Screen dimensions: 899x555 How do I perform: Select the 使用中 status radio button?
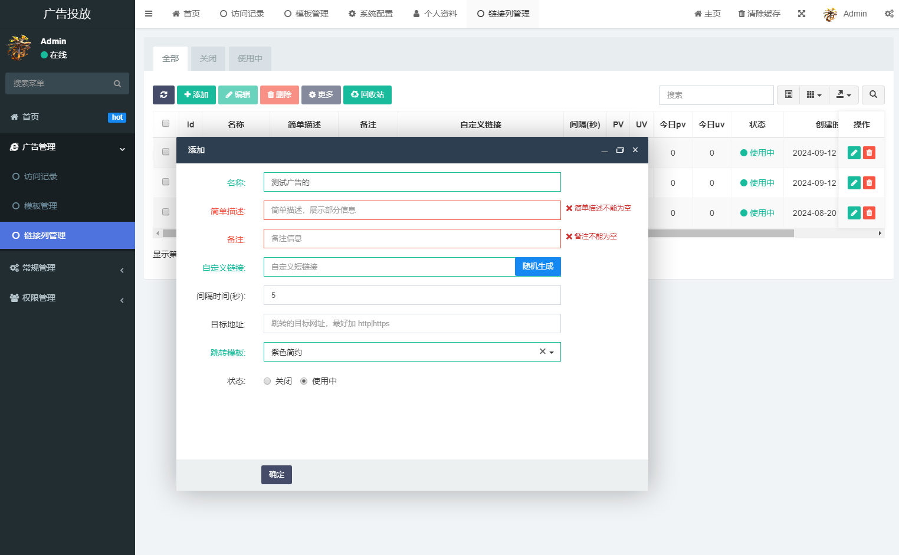coord(304,380)
